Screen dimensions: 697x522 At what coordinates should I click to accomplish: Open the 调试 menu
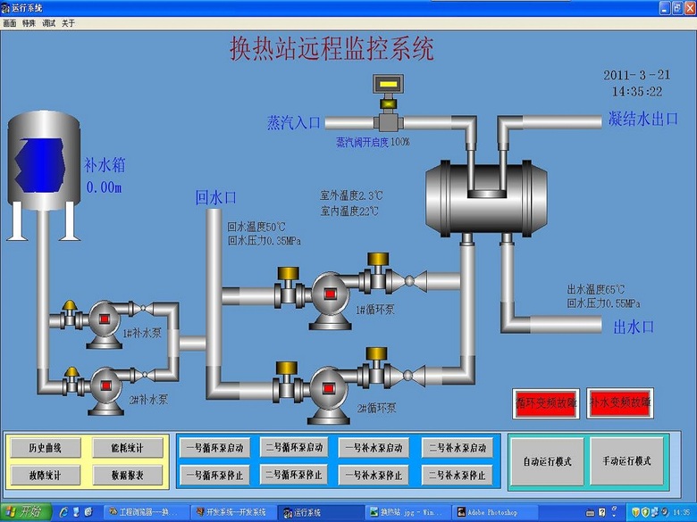(x=48, y=22)
